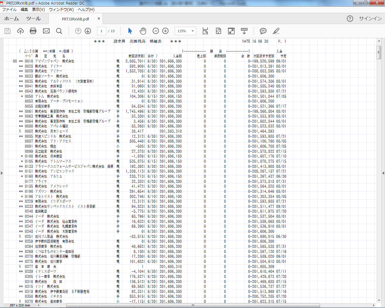Go to next page arrow icon
385x308 pixels.
click(x=88, y=31)
